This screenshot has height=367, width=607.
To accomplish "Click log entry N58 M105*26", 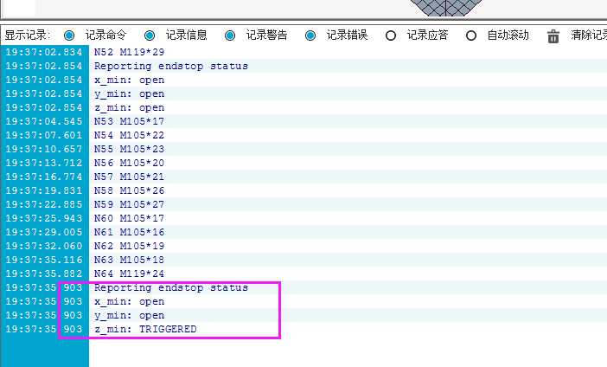I will pyautogui.click(x=129, y=190).
